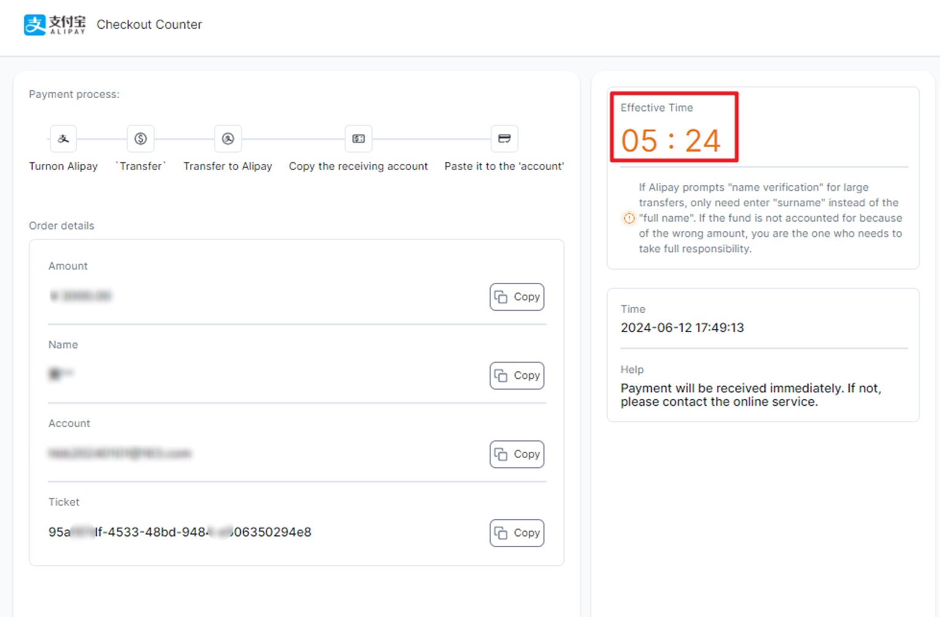Click the 'Turnon Alipay' step icon
This screenshot has height=617, width=940.
click(63, 139)
